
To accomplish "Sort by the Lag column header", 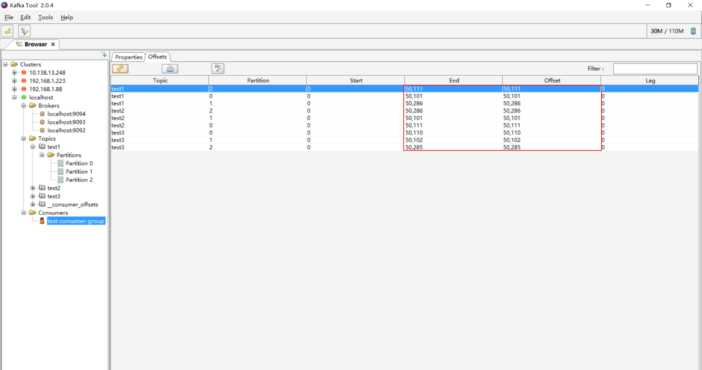I will coord(650,80).
